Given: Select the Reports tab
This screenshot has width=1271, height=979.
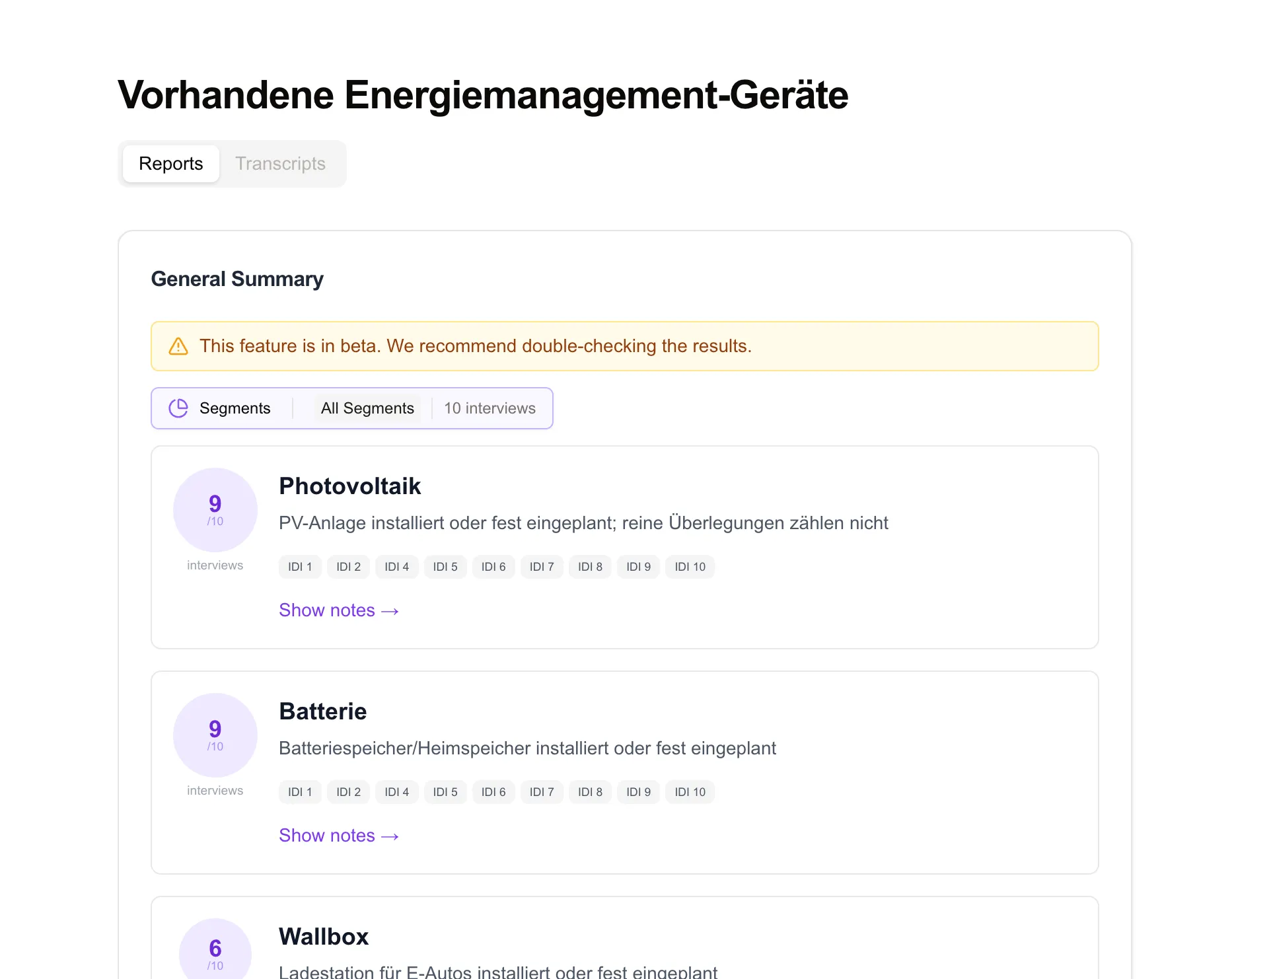Looking at the screenshot, I should (x=170, y=163).
